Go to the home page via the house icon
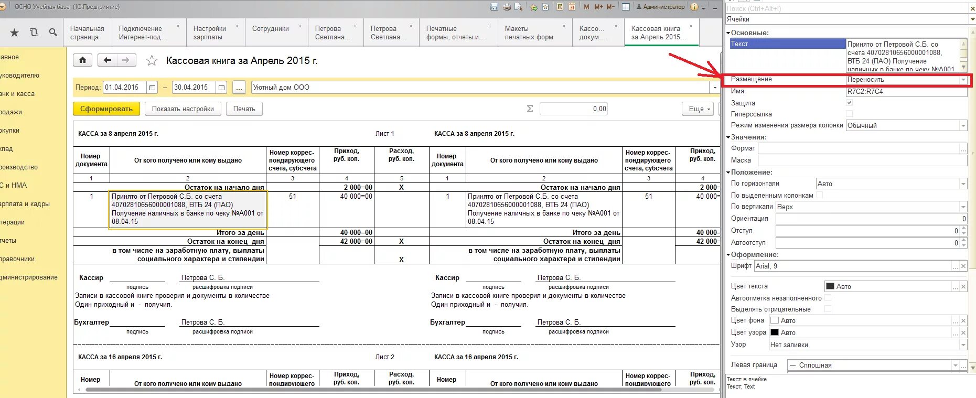This screenshot has height=398, width=976. point(82,60)
